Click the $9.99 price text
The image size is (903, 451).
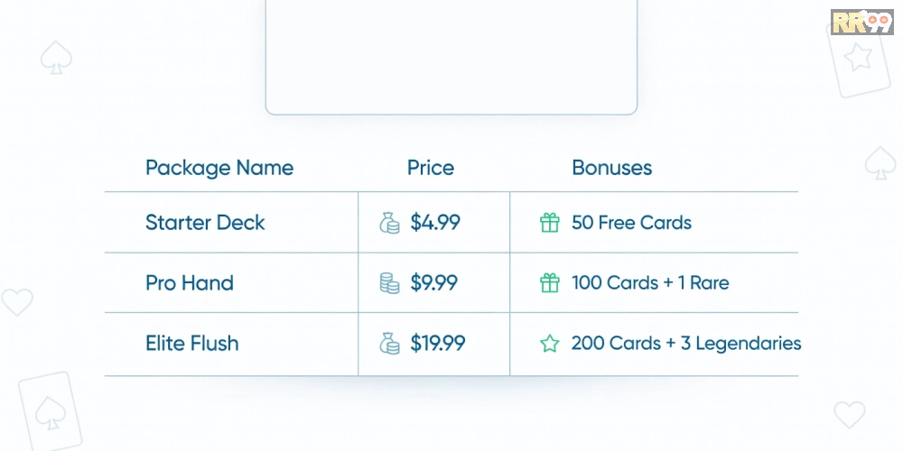(434, 283)
